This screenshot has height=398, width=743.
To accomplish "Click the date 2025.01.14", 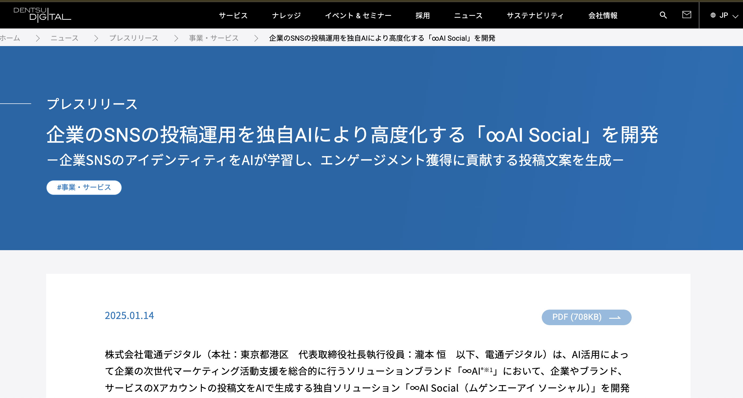I will coord(129,316).
